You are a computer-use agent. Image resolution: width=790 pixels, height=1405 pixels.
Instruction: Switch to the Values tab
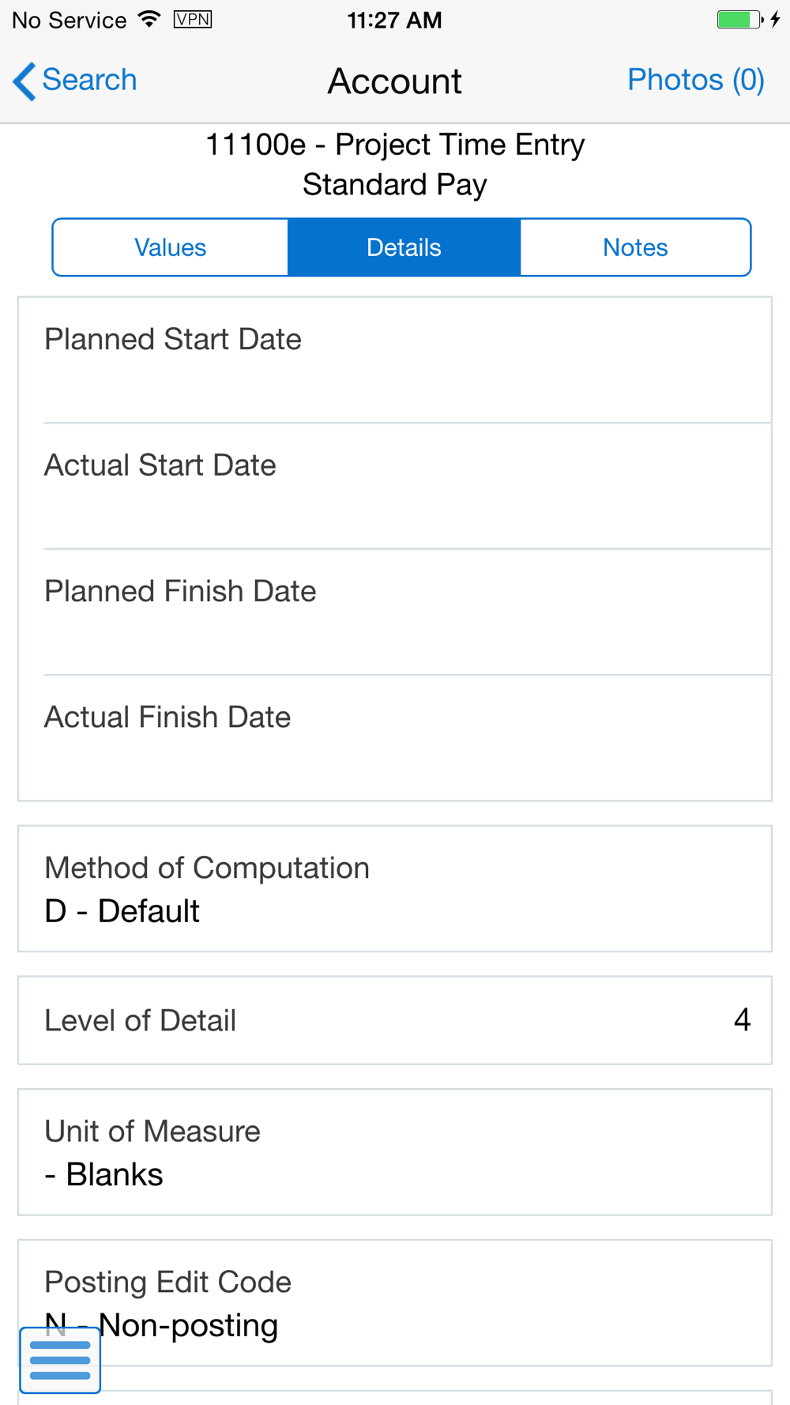click(x=171, y=247)
